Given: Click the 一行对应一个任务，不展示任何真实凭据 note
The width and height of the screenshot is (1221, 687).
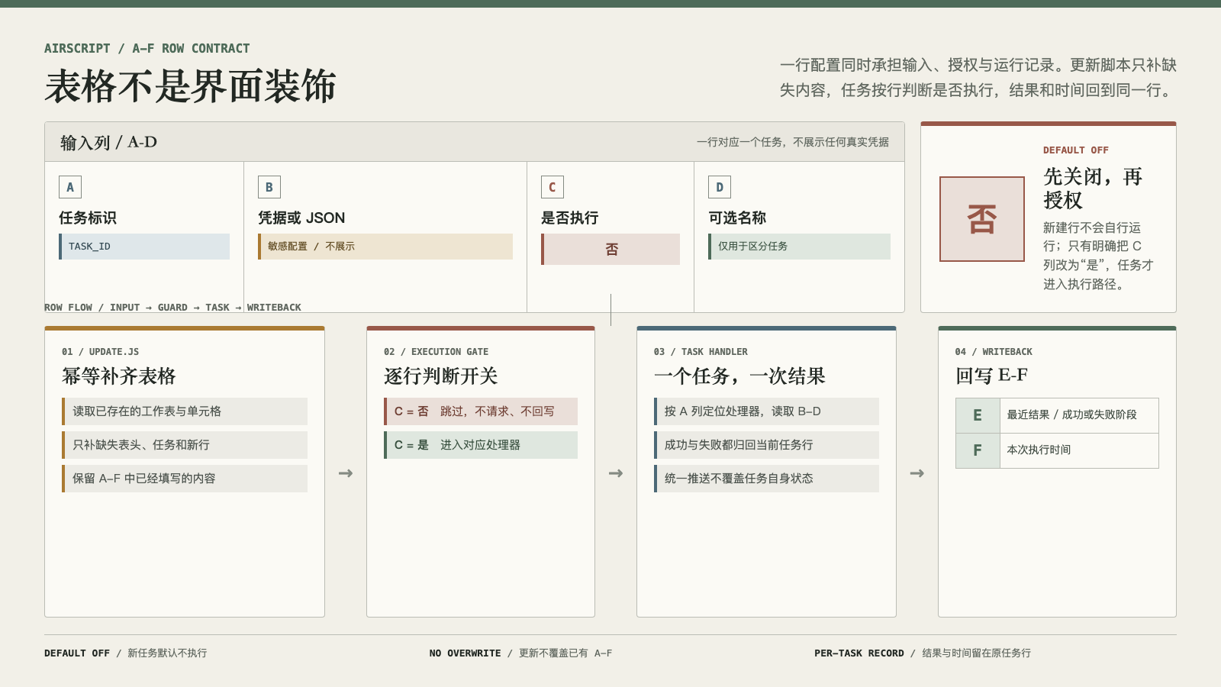Looking at the screenshot, I should point(792,142).
